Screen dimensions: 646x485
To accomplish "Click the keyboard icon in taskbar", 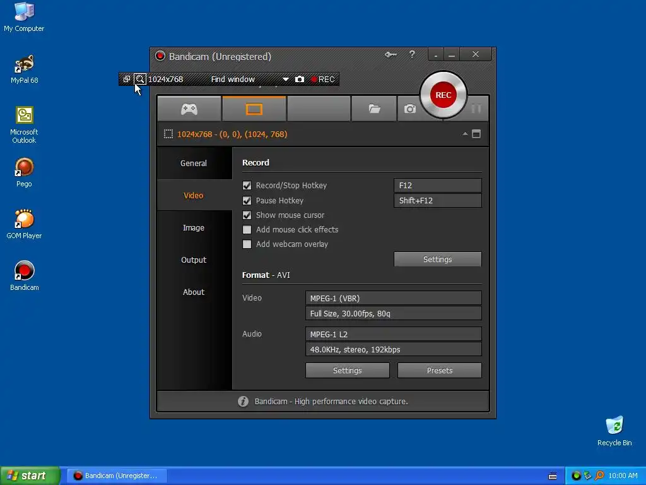I will (x=553, y=476).
